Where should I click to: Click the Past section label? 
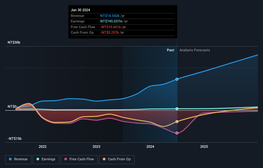point(170,50)
